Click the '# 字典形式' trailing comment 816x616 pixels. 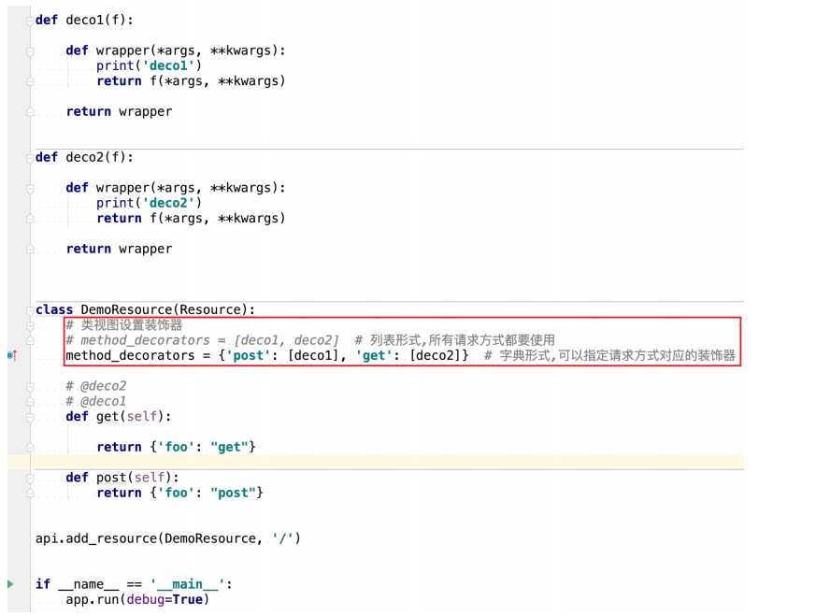(609, 356)
